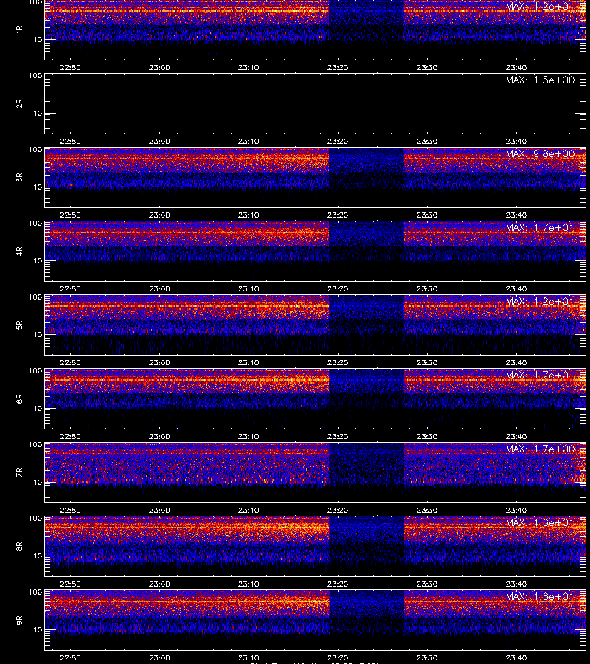The height and width of the screenshot is (664, 590).
Task: Click the 3R panel axis label
Action: pos(19,177)
